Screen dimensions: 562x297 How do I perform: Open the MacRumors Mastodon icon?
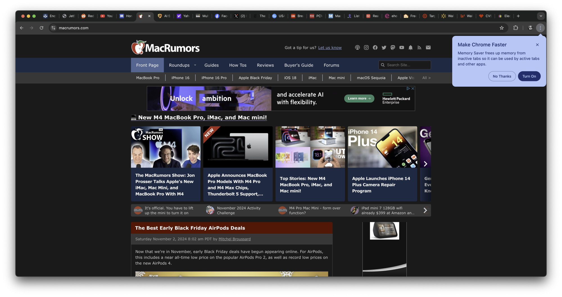coord(393,48)
